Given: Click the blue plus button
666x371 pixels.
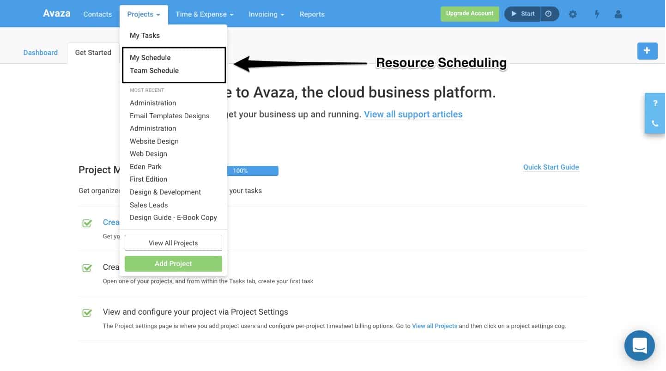Looking at the screenshot, I should [647, 51].
